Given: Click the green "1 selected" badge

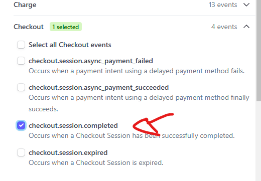Looking at the screenshot, I should point(66,27).
